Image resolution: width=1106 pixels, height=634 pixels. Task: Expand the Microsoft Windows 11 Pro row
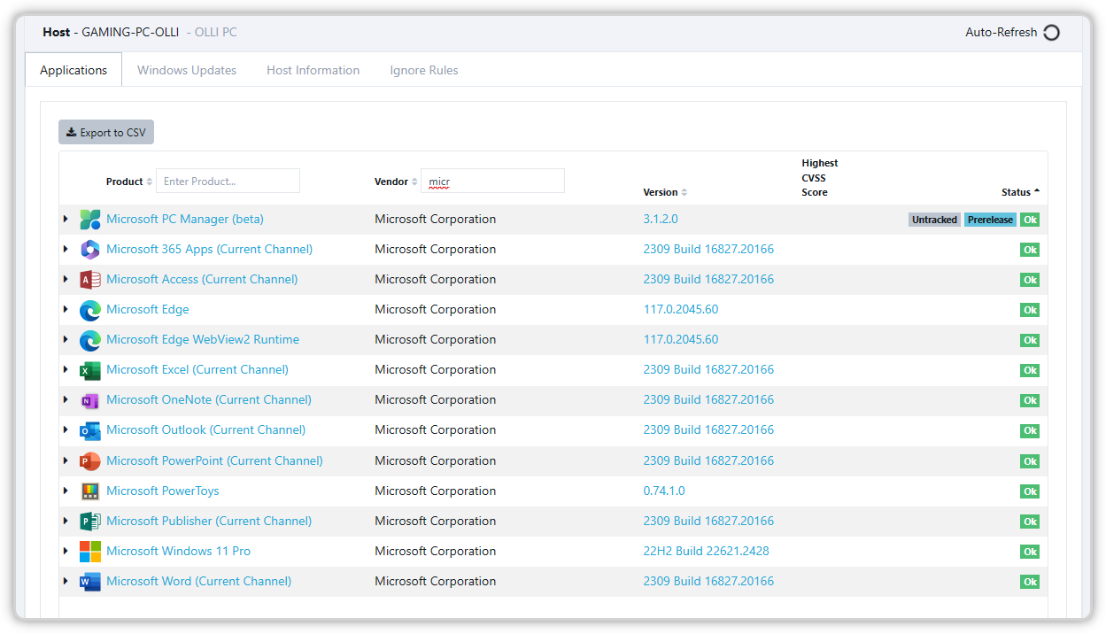[66, 551]
